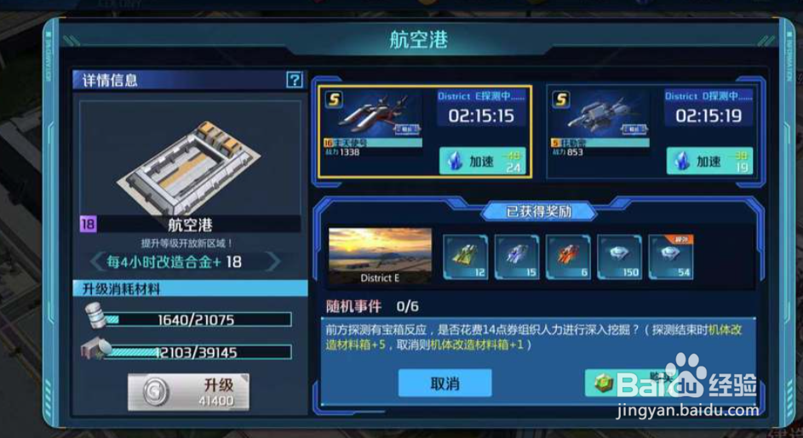This screenshot has height=438, width=803.
Task: Select the yellow aircraft reward icon
Action: point(466,257)
